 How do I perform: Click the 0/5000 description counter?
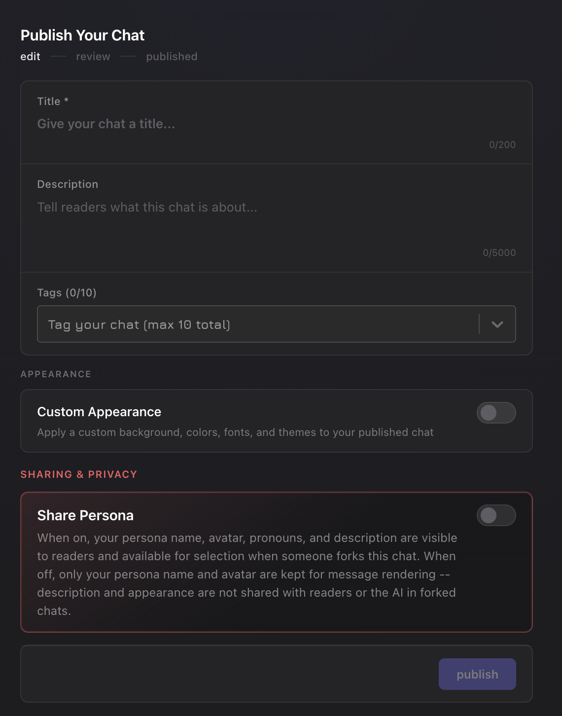(499, 252)
